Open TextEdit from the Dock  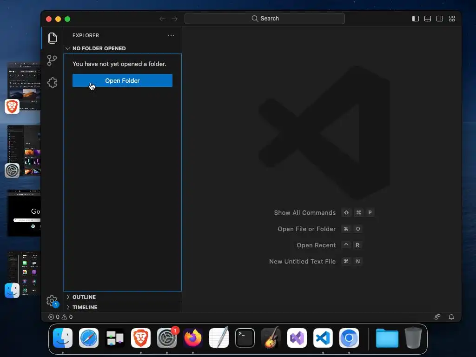click(x=219, y=338)
